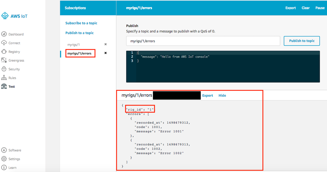Focus the publish topic input field
Image resolution: width=327 pixels, height=172 pixels.
click(203, 41)
